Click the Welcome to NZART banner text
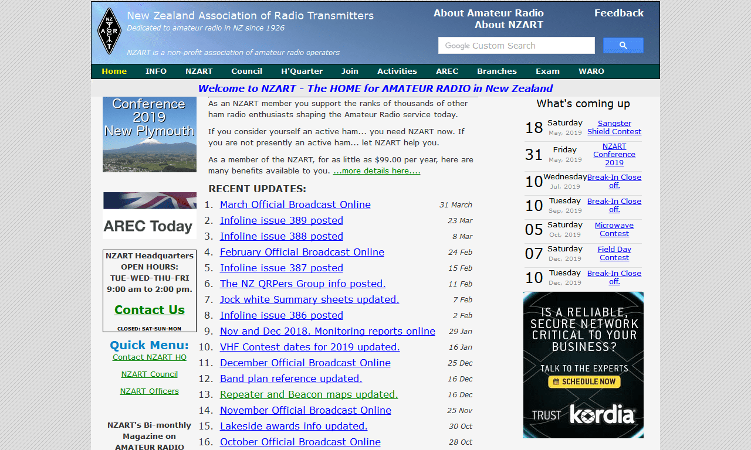The width and height of the screenshot is (751, 450). tap(375, 88)
